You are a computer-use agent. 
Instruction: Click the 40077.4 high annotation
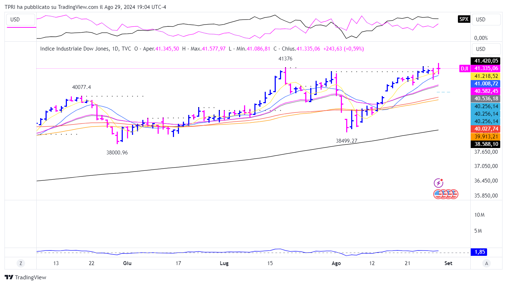coord(81,87)
